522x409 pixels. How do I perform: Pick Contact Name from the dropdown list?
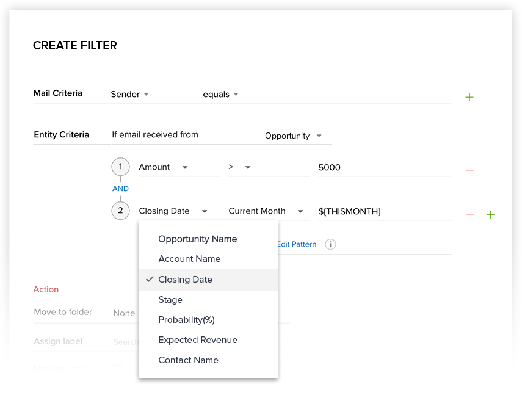coord(188,360)
